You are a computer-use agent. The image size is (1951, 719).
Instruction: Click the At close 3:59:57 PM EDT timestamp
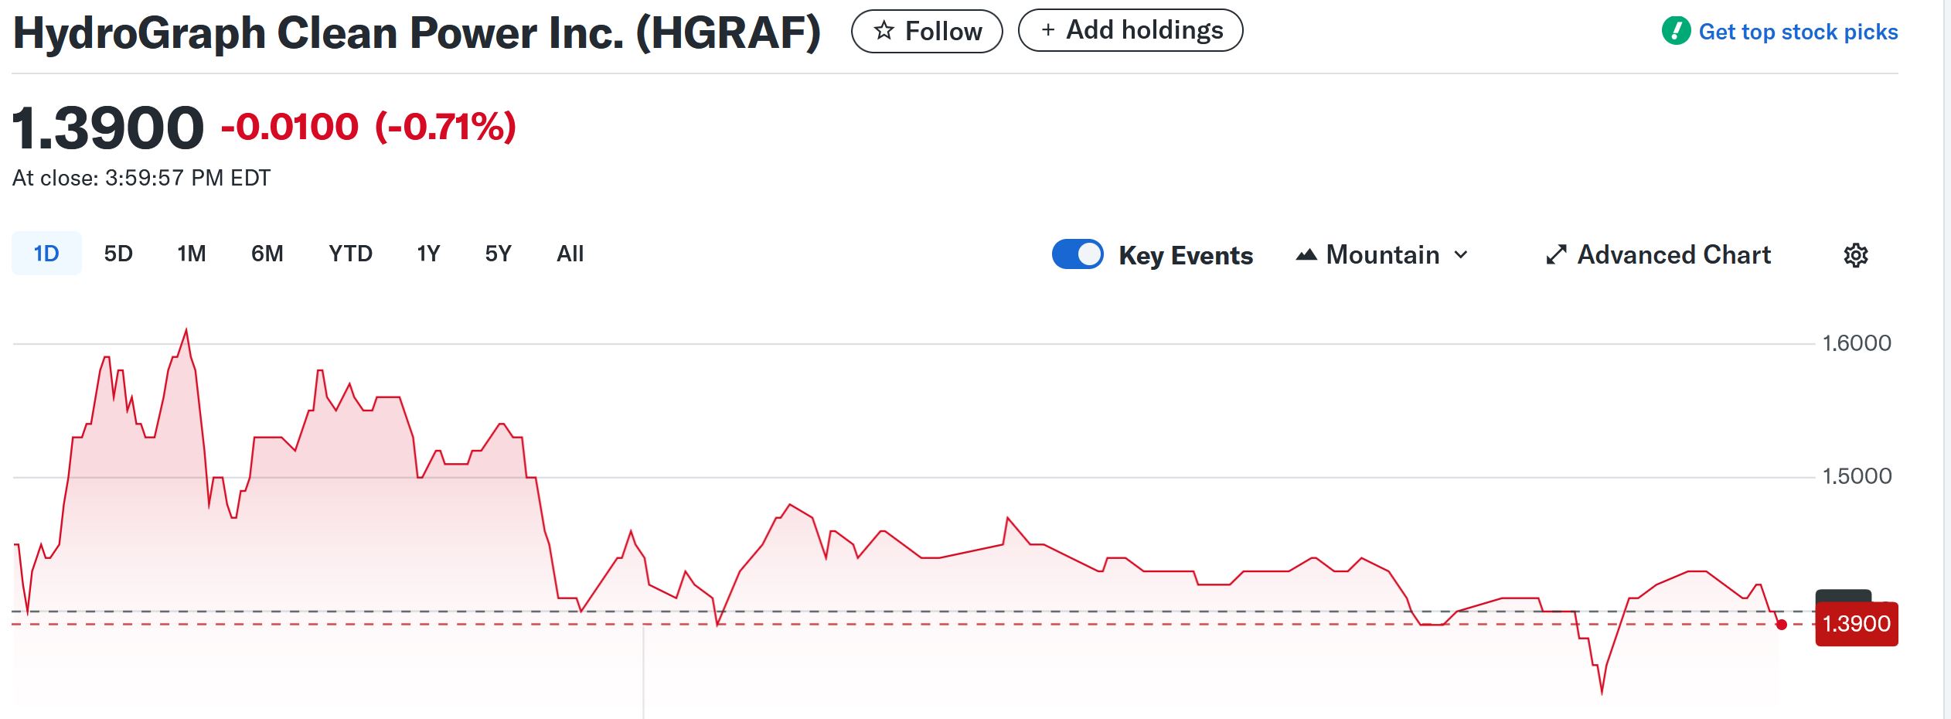click(x=141, y=179)
